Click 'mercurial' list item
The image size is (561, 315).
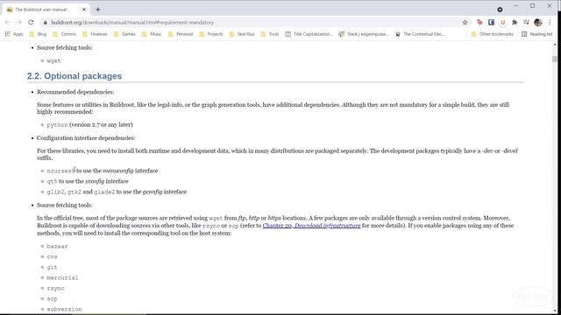coord(62,278)
